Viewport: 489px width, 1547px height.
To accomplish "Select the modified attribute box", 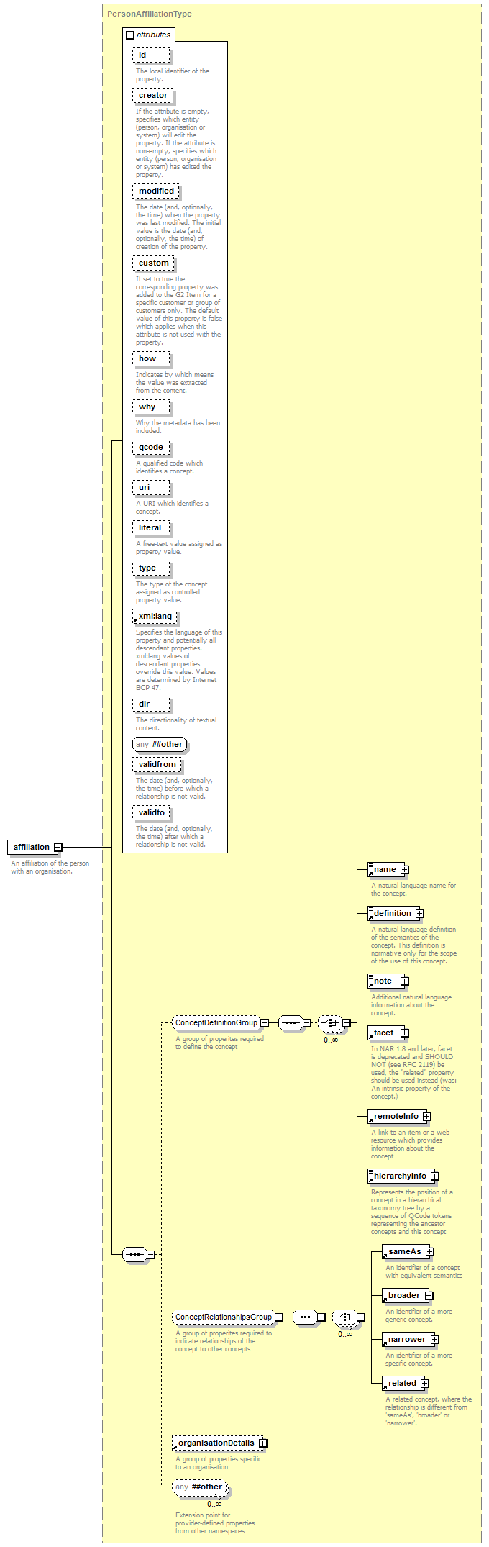I will 156,191.
